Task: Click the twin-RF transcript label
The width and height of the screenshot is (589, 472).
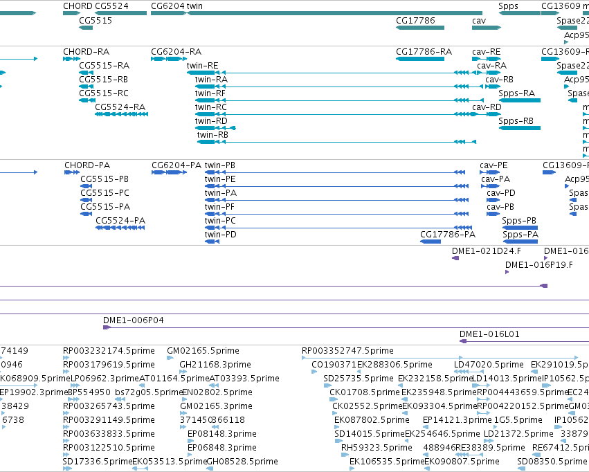Action: click(x=210, y=93)
